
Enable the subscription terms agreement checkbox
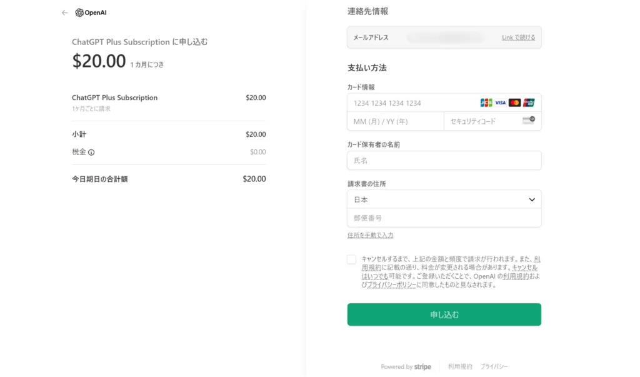pyautogui.click(x=351, y=259)
